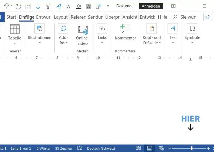Switch to Print Layout view
The height and width of the screenshot is (152, 214).
point(150,148)
